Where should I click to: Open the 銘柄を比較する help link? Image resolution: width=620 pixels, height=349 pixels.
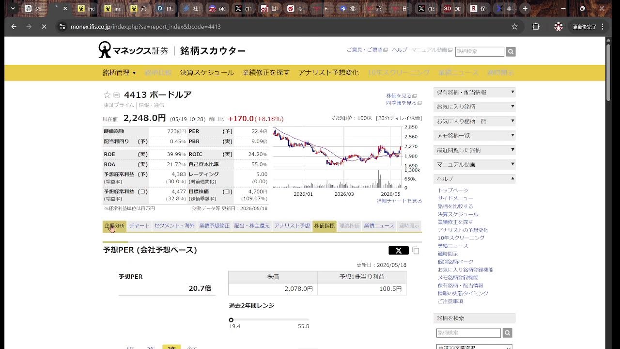click(455, 206)
